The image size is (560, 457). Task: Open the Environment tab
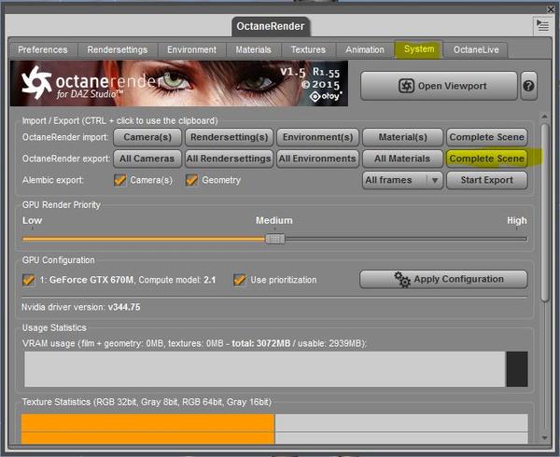pyautogui.click(x=191, y=49)
